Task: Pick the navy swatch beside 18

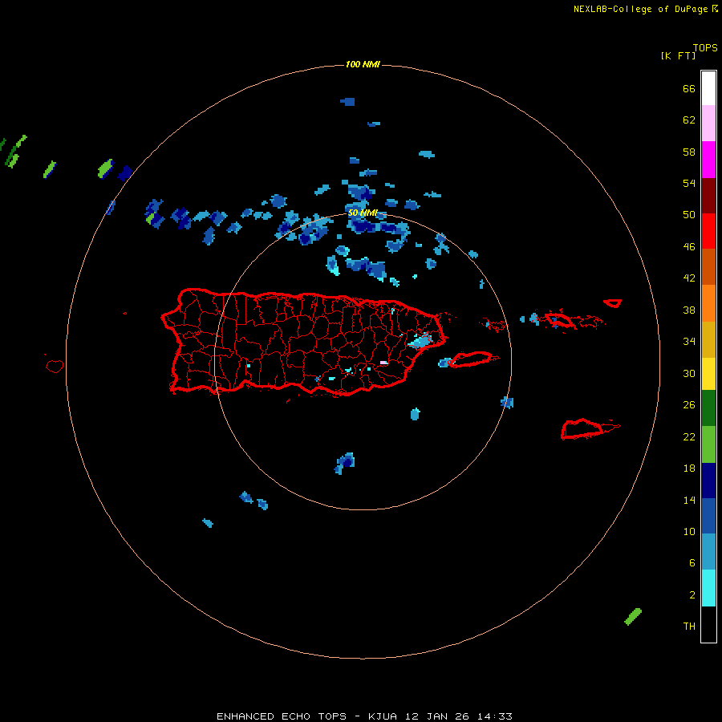Action: (x=708, y=481)
